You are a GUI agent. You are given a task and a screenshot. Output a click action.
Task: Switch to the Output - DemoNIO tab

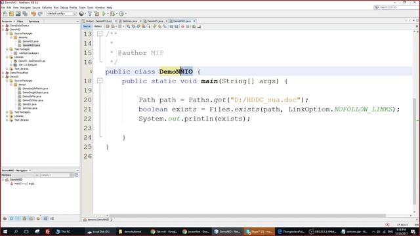[98, 21]
